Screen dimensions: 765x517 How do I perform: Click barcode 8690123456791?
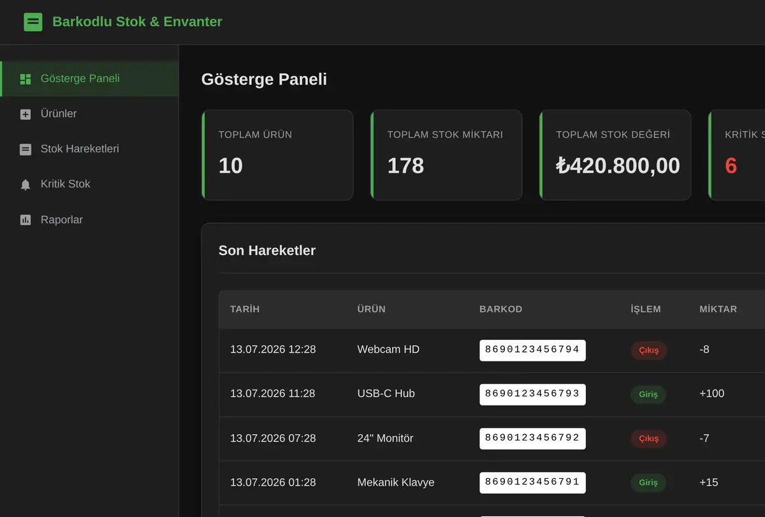tap(532, 483)
